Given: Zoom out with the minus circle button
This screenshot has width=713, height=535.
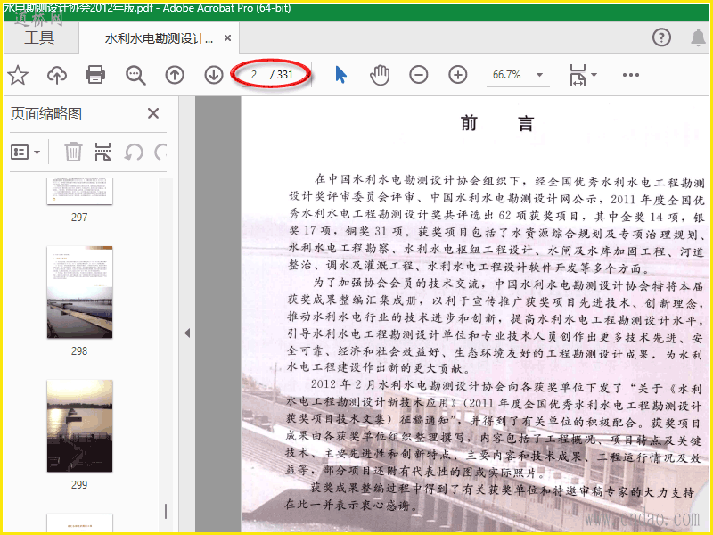Looking at the screenshot, I should click(x=418, y=75).
